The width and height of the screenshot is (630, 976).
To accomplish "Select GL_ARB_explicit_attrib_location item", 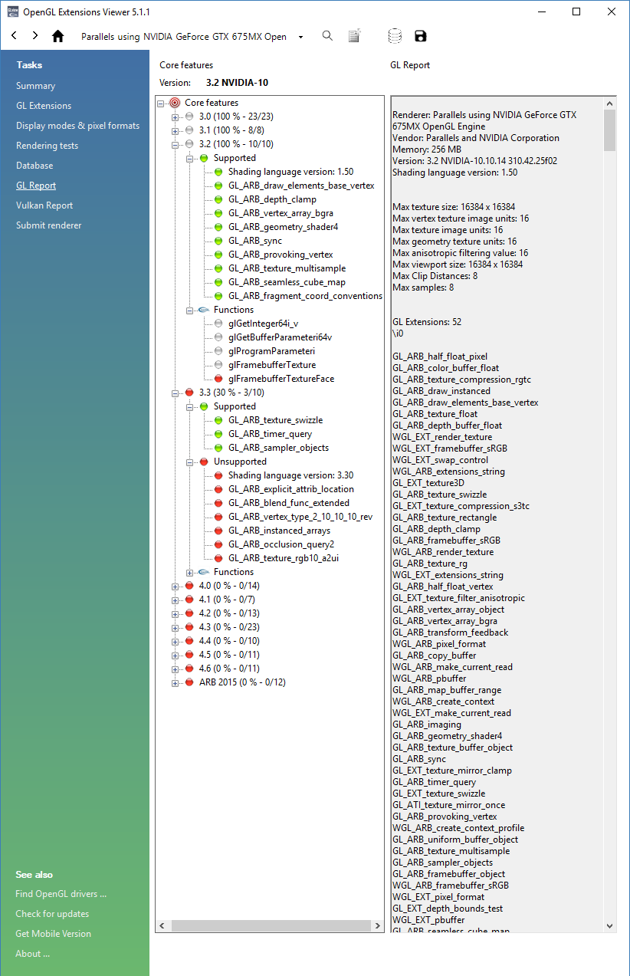I will tap(291, 489).
